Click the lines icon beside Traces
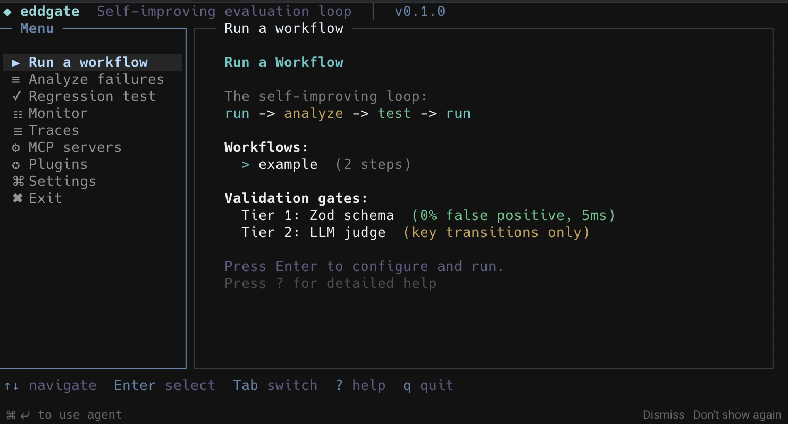Viewport: 788px width, 424px height. (15, 130)
